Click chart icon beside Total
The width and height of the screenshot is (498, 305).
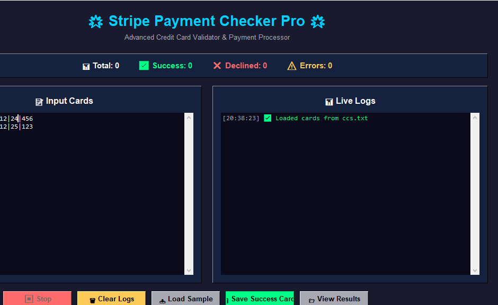pos(86,66)
